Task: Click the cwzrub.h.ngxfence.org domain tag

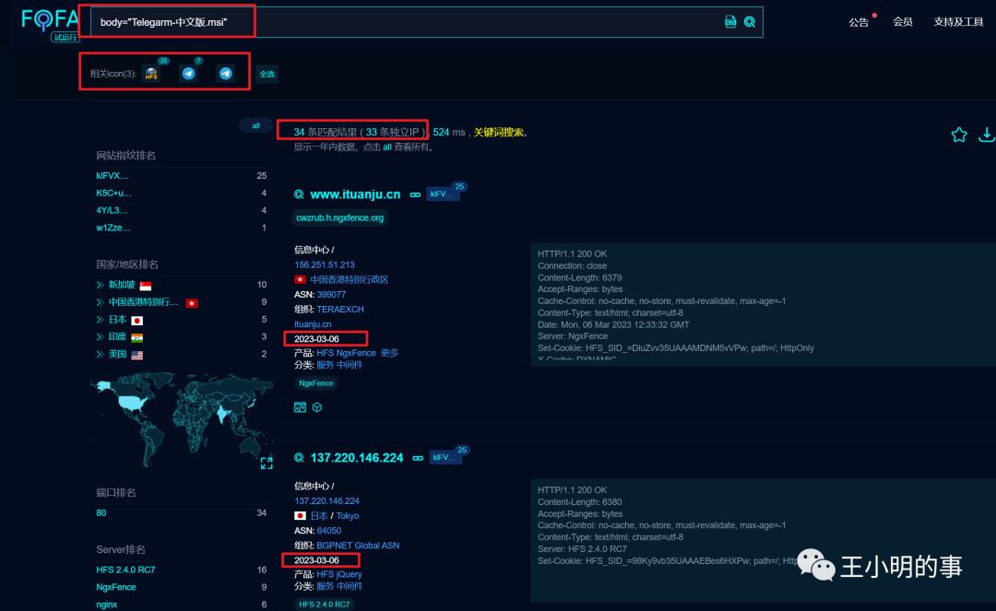Action: pos(339,217)
